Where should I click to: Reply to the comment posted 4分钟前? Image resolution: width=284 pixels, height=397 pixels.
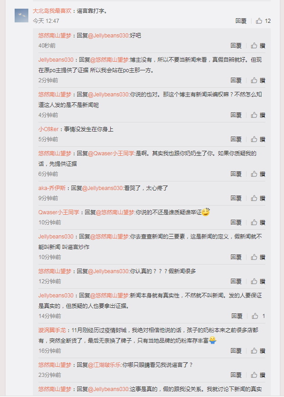[236, 115]
